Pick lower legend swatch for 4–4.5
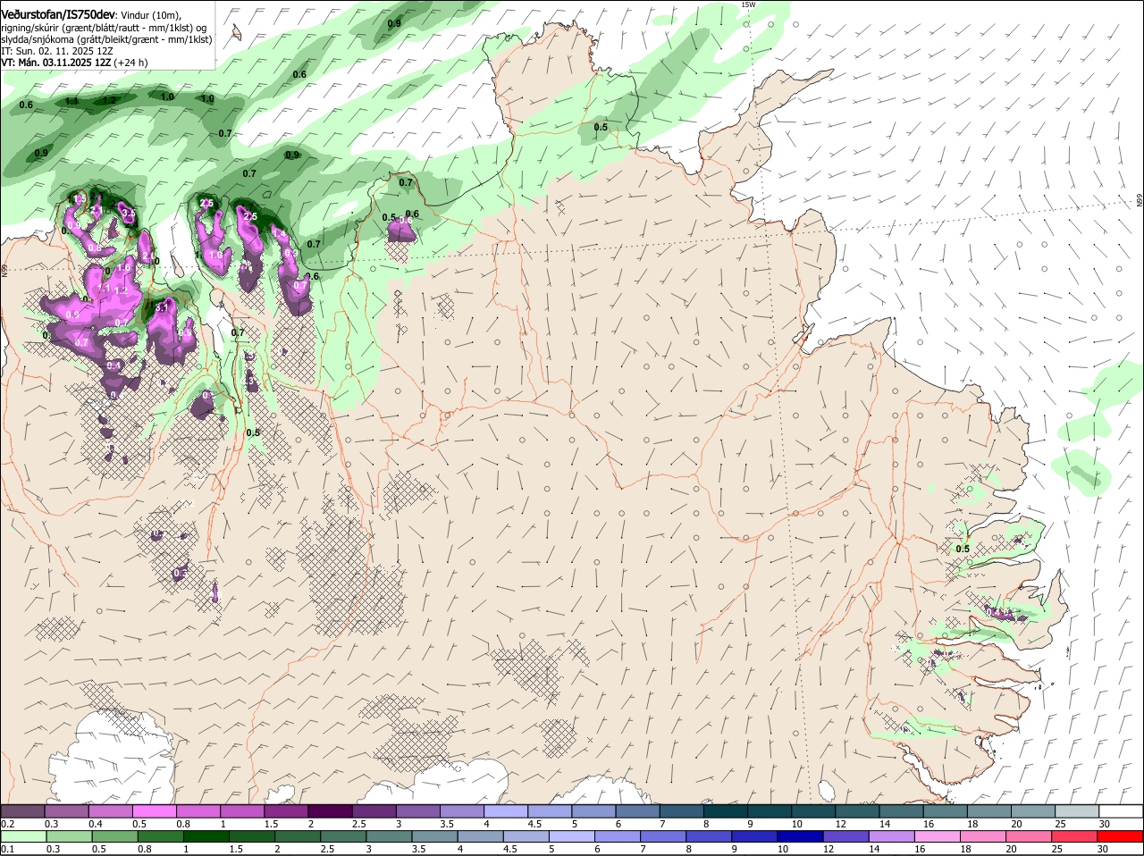This screenshot has height=856, width=1144. [x=481, y=836]
